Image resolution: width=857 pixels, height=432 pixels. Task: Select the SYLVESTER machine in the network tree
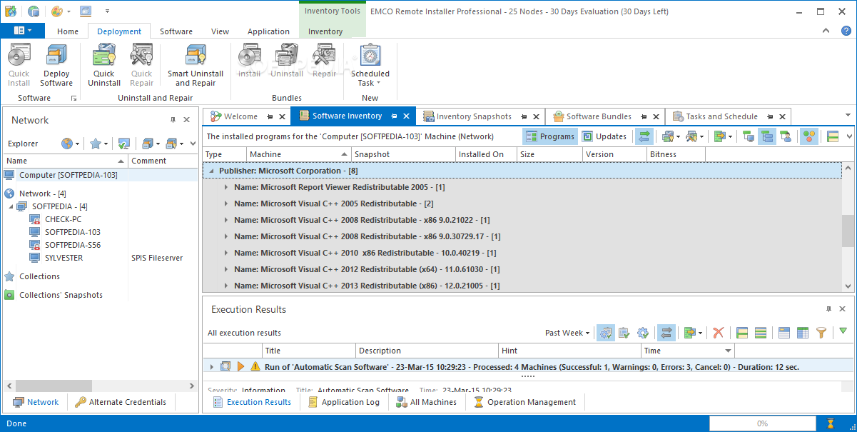64,258
